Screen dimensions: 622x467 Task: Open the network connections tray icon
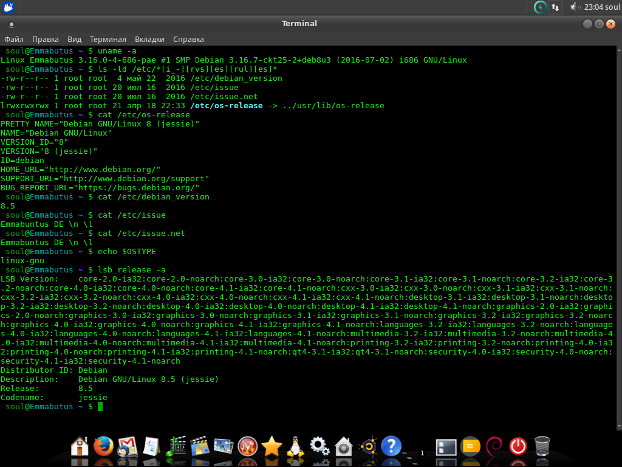click(555, 7)
